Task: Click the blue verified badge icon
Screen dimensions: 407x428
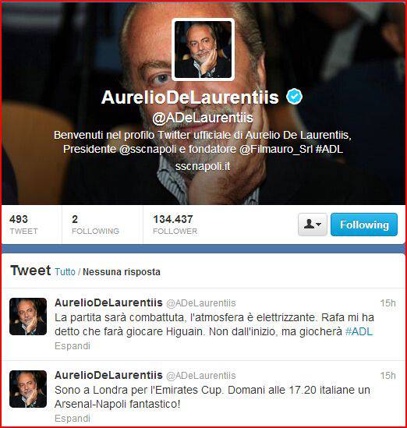Action: pos(294,97)
